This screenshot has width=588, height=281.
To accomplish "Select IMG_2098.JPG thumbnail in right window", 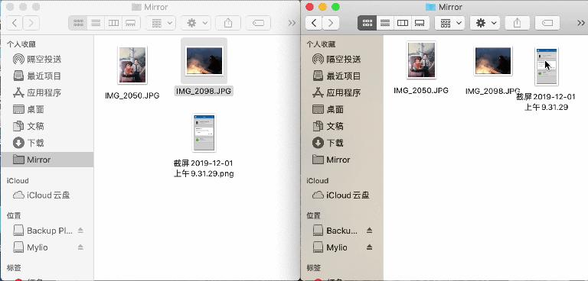I will point(493,61).
